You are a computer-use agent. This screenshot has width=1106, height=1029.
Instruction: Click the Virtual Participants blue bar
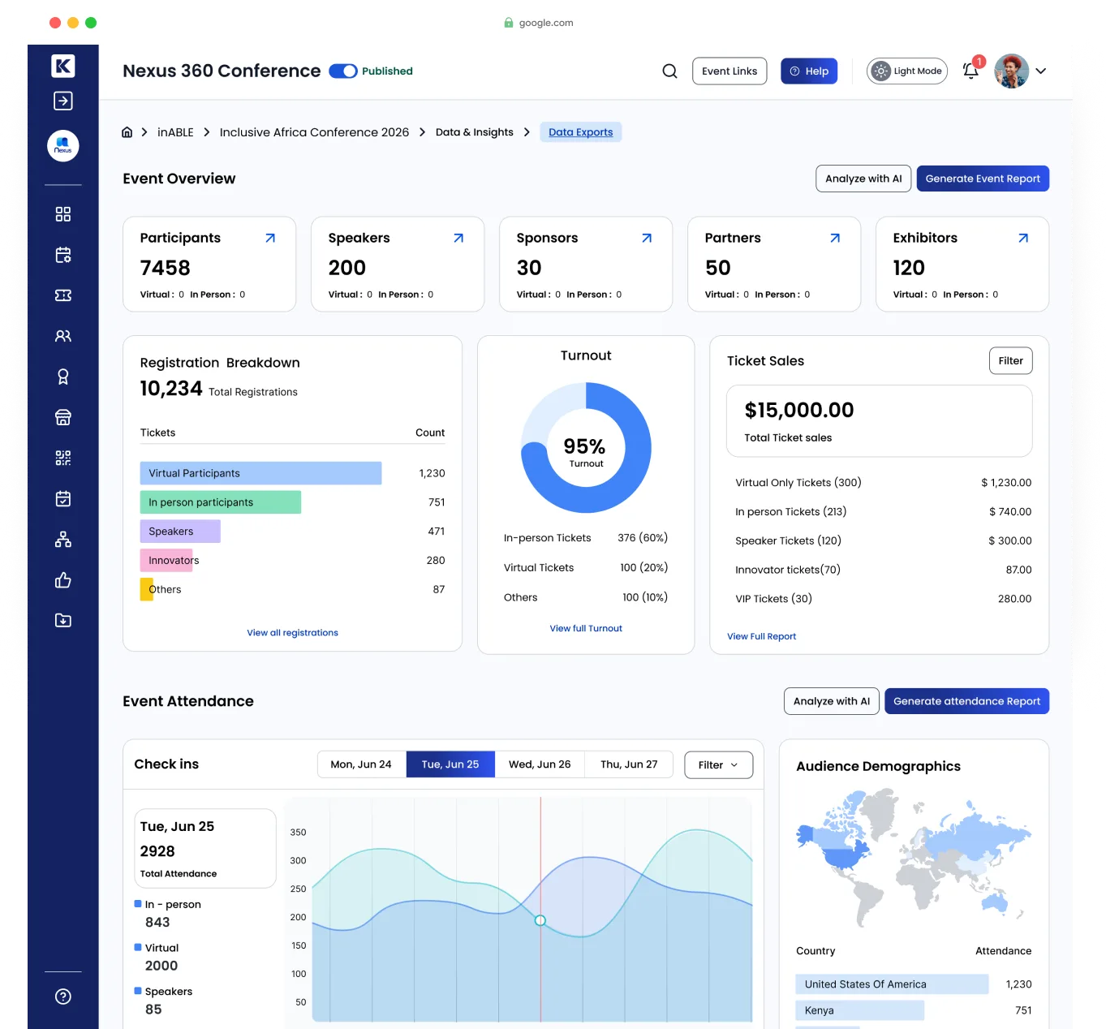pos(260,473)
